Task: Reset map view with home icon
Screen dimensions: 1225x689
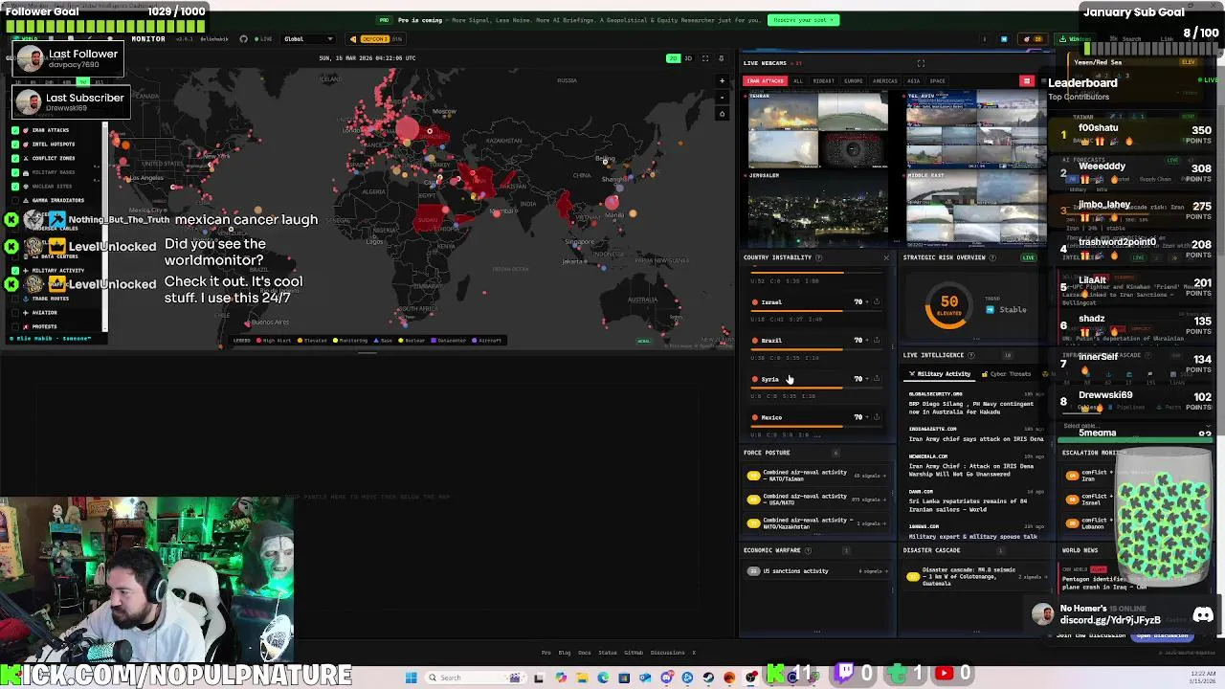Action: (723, 113)
